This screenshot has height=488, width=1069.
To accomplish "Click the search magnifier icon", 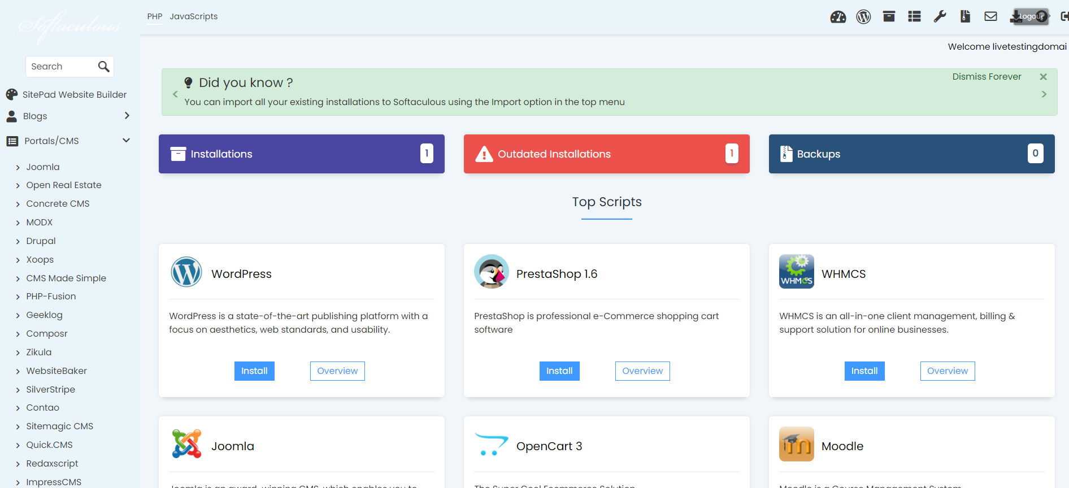I will tap(104, 67).
